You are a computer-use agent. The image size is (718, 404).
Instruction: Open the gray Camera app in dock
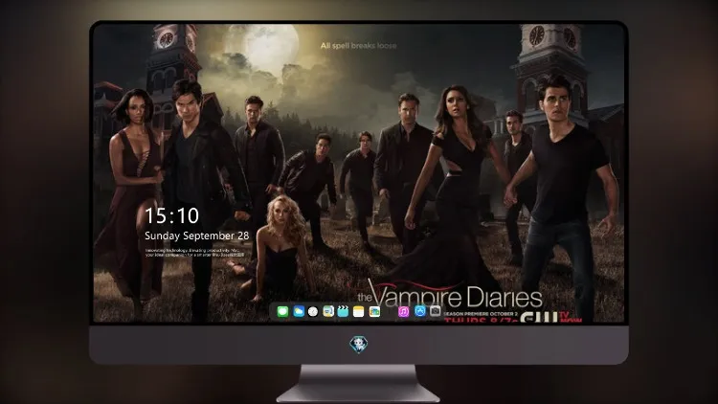436,311
